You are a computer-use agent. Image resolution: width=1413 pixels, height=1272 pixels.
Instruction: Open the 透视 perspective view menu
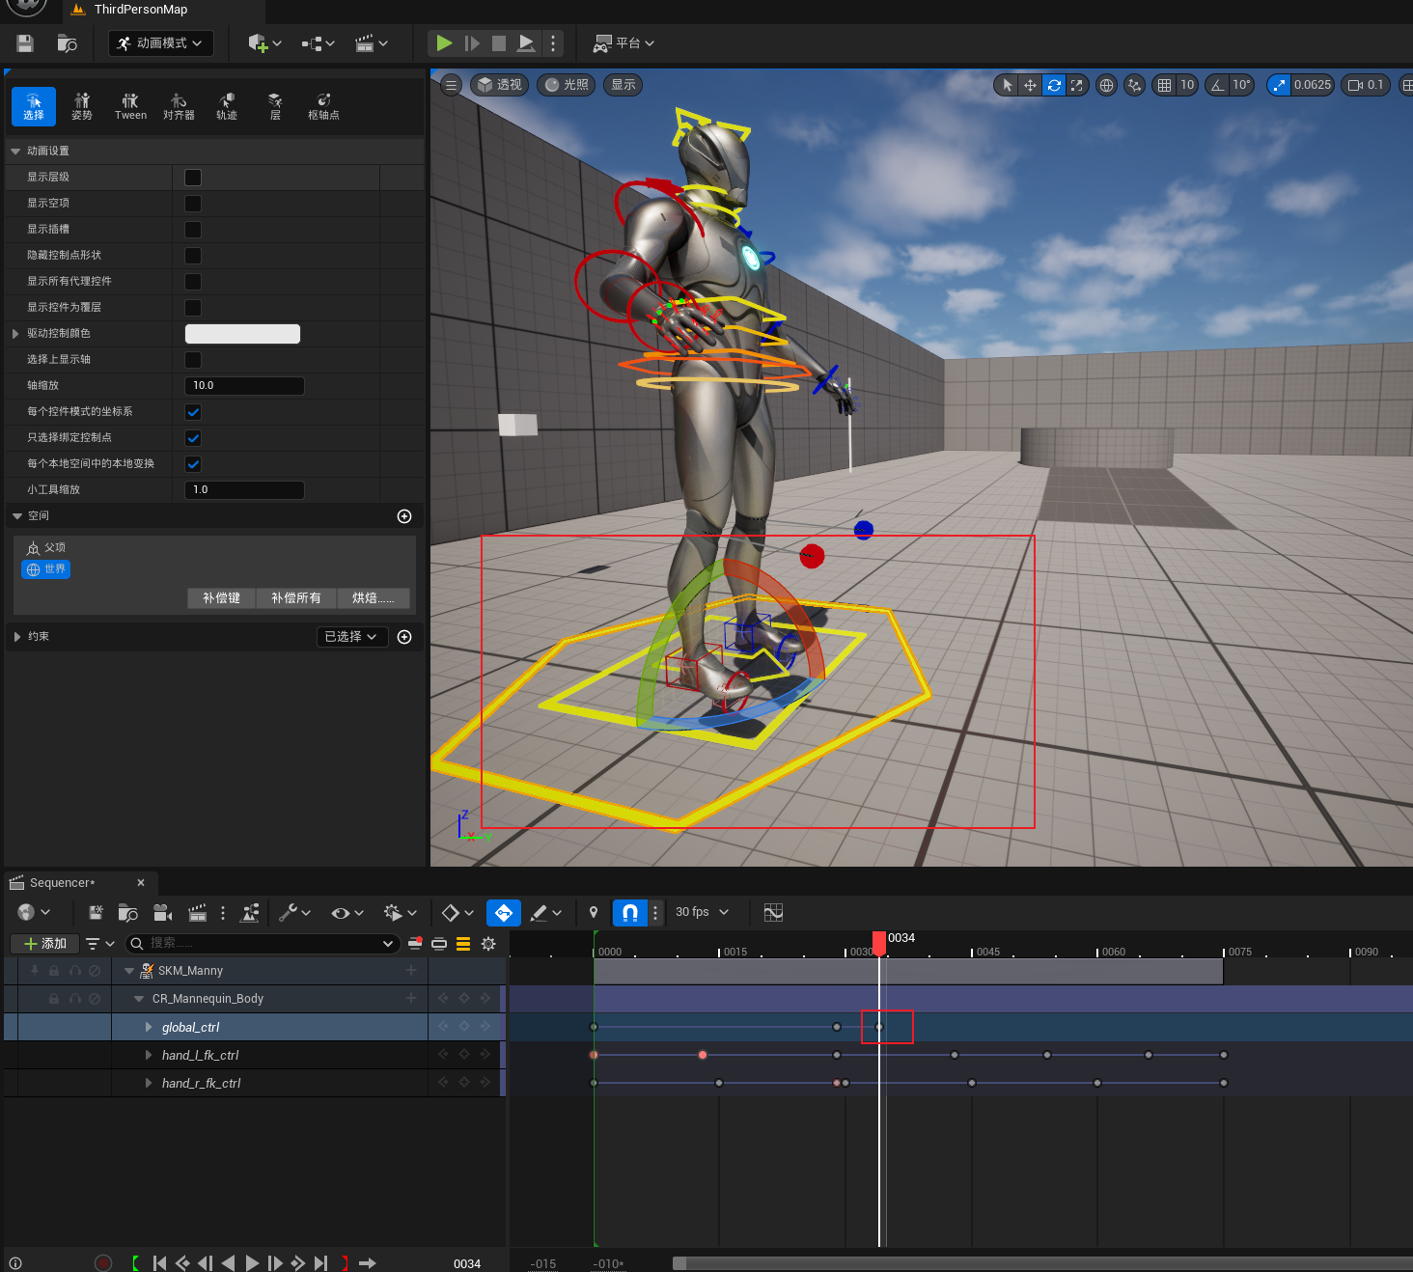point(499,85)
